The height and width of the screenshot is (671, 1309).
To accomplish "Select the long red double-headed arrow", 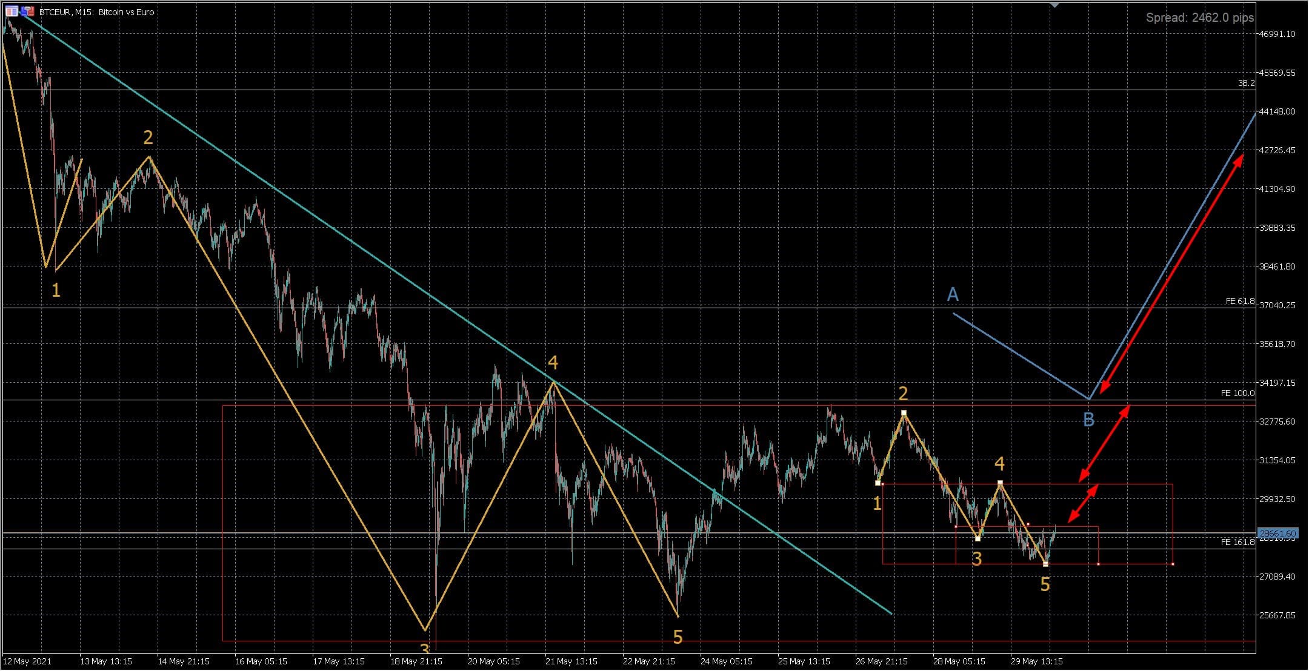I will coord(1171,273).
